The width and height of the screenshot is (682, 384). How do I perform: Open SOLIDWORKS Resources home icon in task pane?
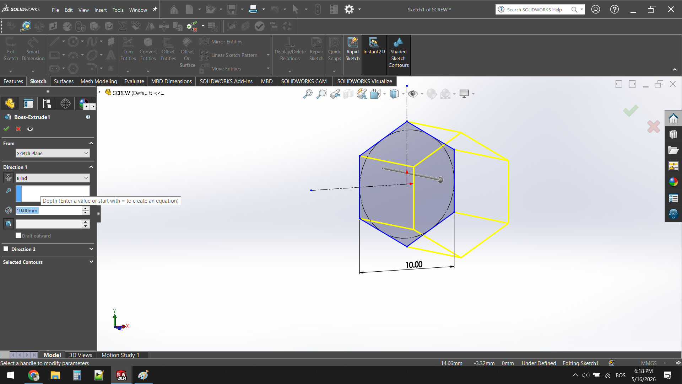(x=673, y=118)
